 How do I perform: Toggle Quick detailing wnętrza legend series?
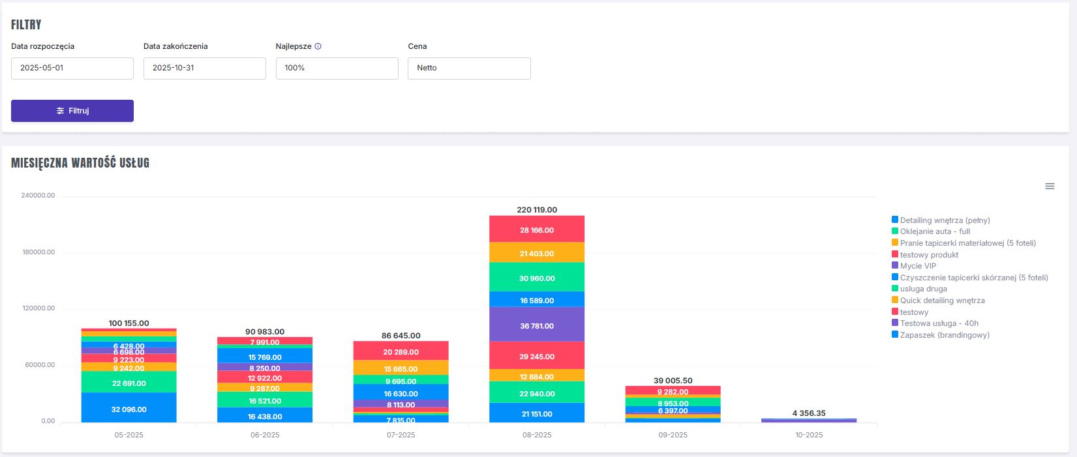tap(942, 301)
